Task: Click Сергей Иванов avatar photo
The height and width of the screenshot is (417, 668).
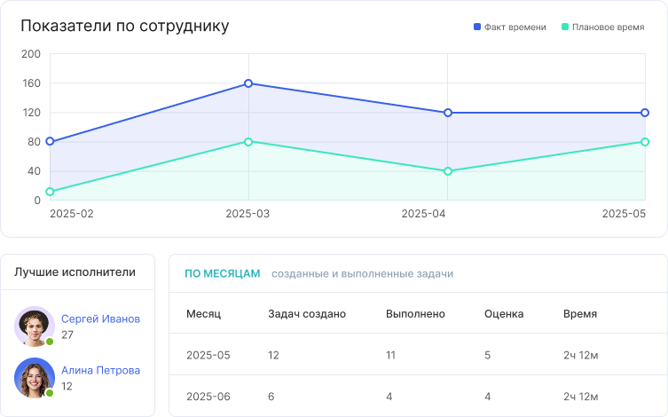Action: [x=35, y=326]
